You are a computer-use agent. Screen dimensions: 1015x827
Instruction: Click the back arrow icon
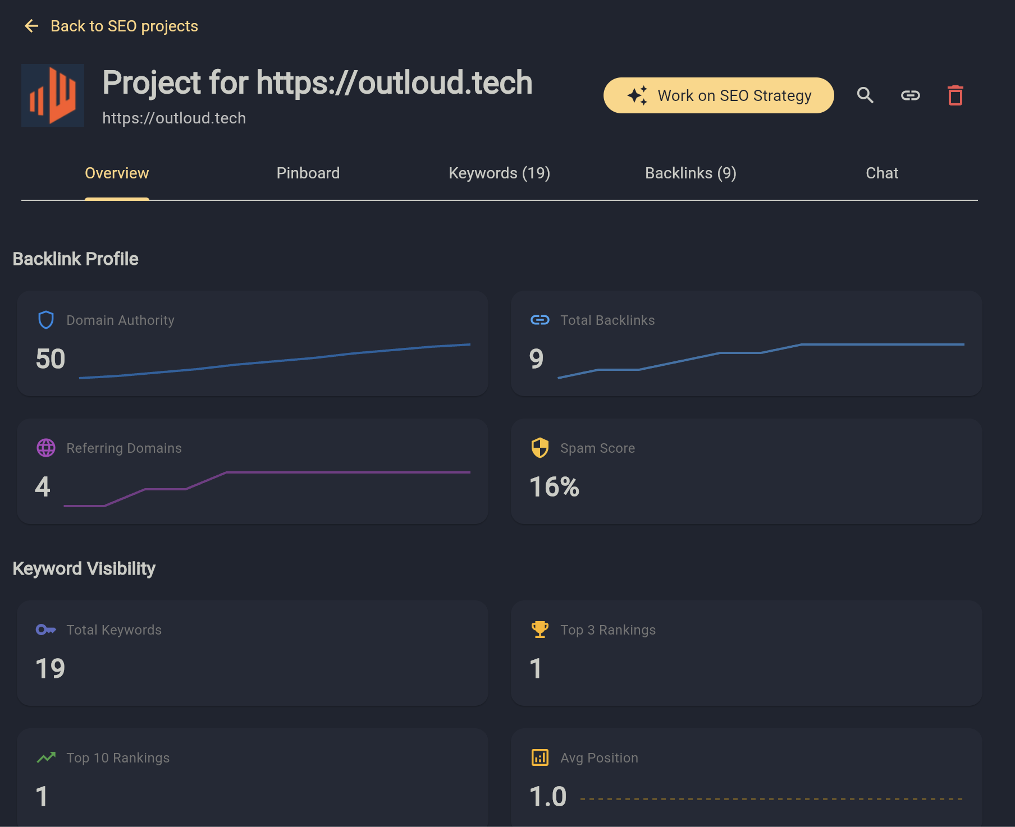point(31,26)
